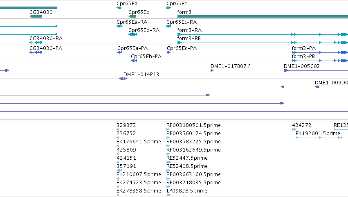Select the CG34030-PA protein label
The width and height of the screenshot is (348, 197).
tap(46, 48)
